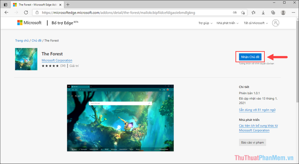Image resolution: width=299 pixels, height=164 pixels.
Task: Open the Downloads panel
Action: coord(263,12)
